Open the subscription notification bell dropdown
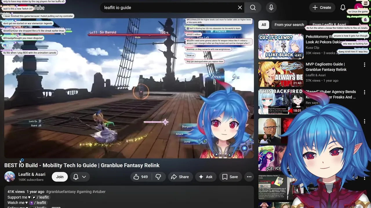Screen dimensions: 371x208 [80, 177]
